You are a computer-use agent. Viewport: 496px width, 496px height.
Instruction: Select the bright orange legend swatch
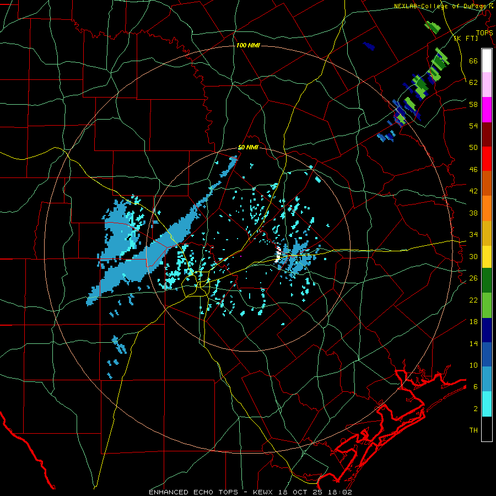point(487,208)
